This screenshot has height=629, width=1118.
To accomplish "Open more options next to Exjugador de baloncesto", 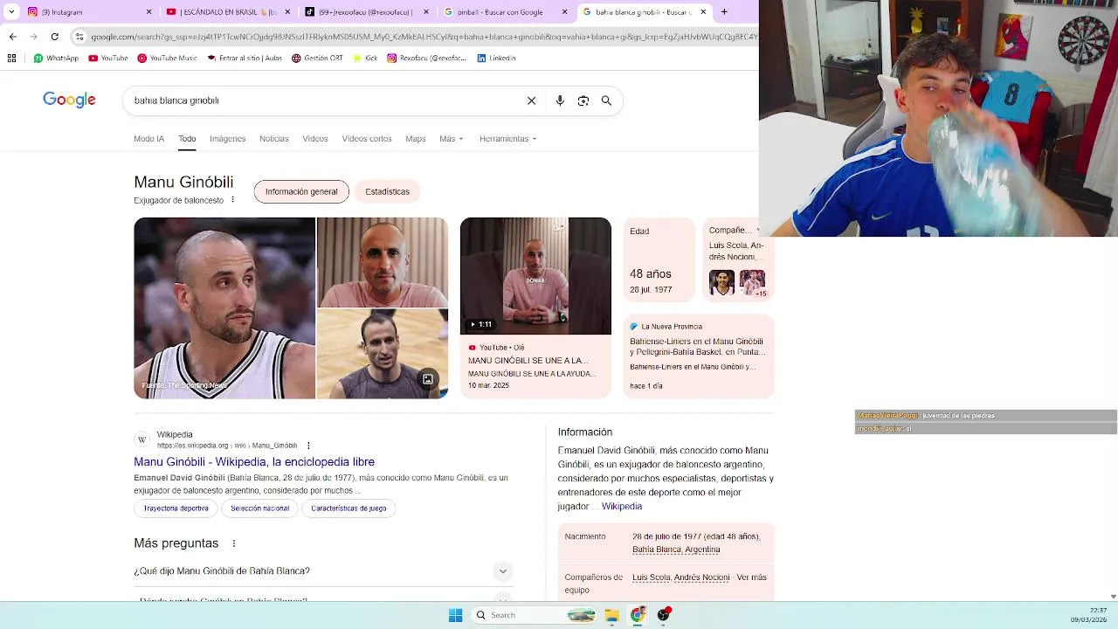I will tap(232, 200).
